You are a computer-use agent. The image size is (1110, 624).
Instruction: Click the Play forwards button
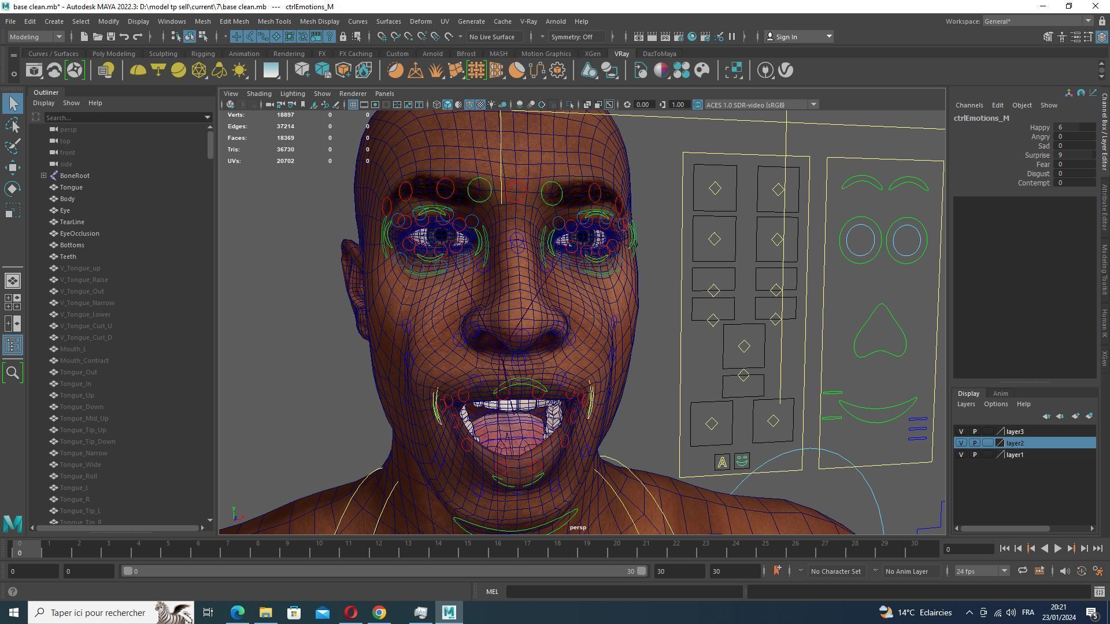[1057, 549]
